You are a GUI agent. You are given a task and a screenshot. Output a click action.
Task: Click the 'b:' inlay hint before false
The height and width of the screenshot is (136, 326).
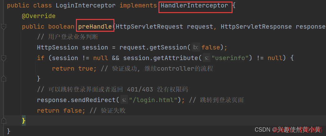tap(195, 47)
